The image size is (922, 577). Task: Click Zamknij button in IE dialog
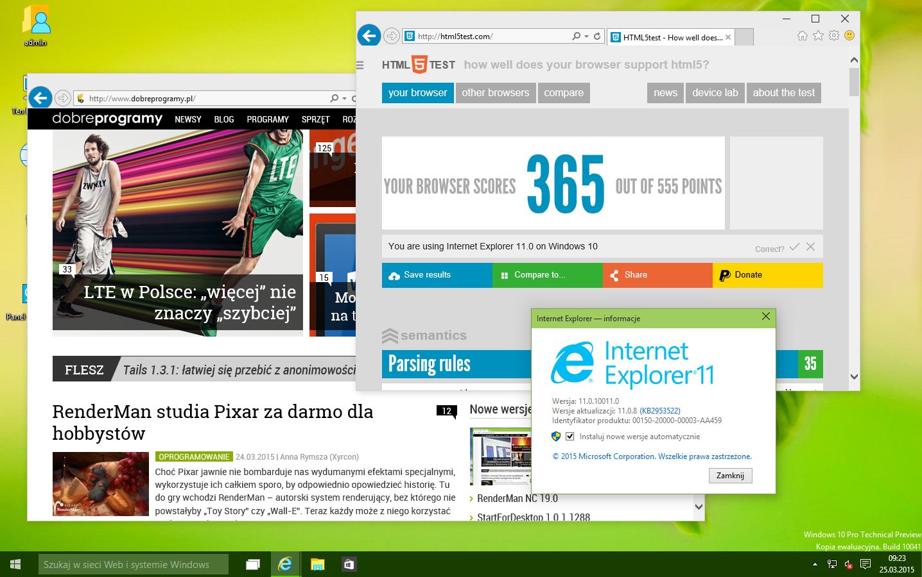click(x=730, y=476)
